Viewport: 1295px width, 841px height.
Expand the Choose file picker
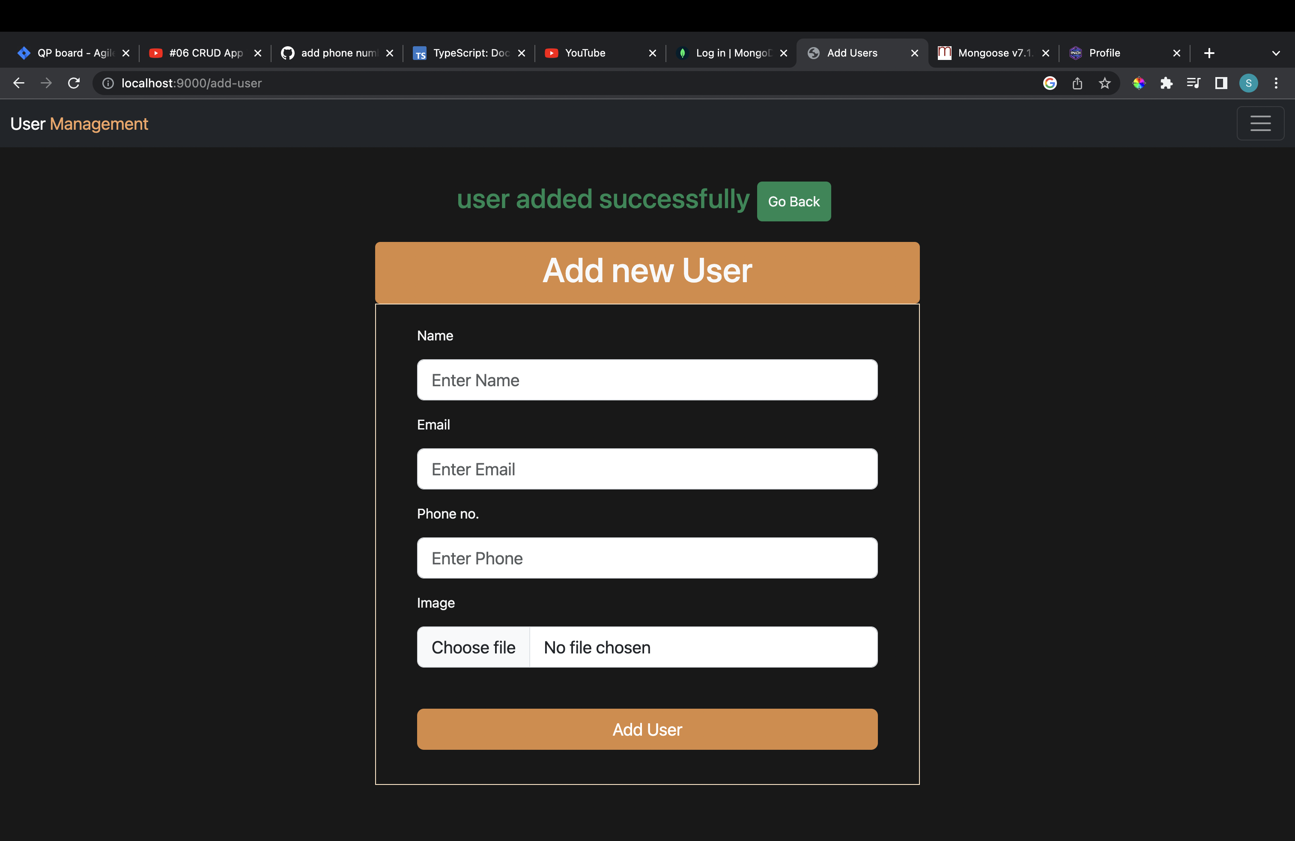(x=473, y=647)
